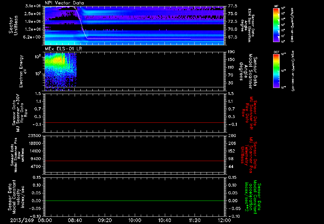Viewport: 324px width, 224px height.
Task: Click the green constant velocity line
Action: (134, 201)
